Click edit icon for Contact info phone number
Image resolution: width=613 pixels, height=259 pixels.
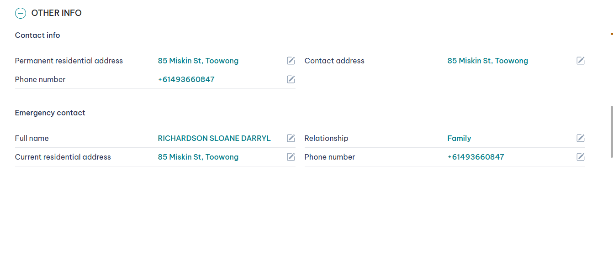pos(291,79)
